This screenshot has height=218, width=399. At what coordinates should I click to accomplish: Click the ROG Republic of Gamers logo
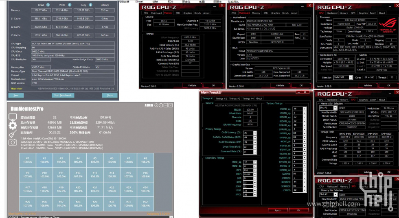pos(388,25)
